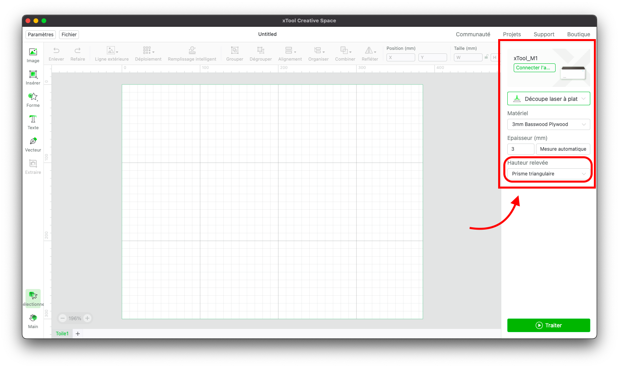Click the Mesure automatique button
Image resolution: width=619 pixels, height=368 pixels.
[563, 149]
